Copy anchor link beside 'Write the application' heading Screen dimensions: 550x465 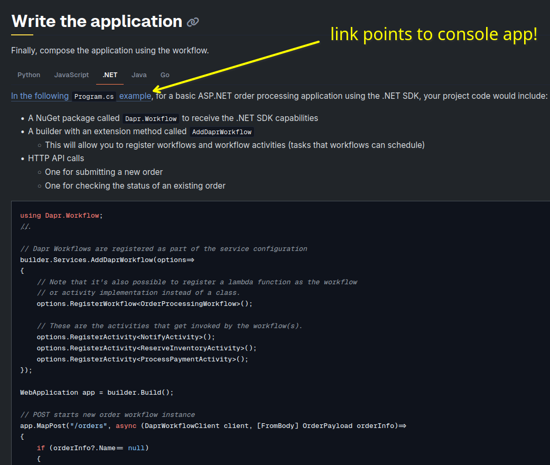192,22
